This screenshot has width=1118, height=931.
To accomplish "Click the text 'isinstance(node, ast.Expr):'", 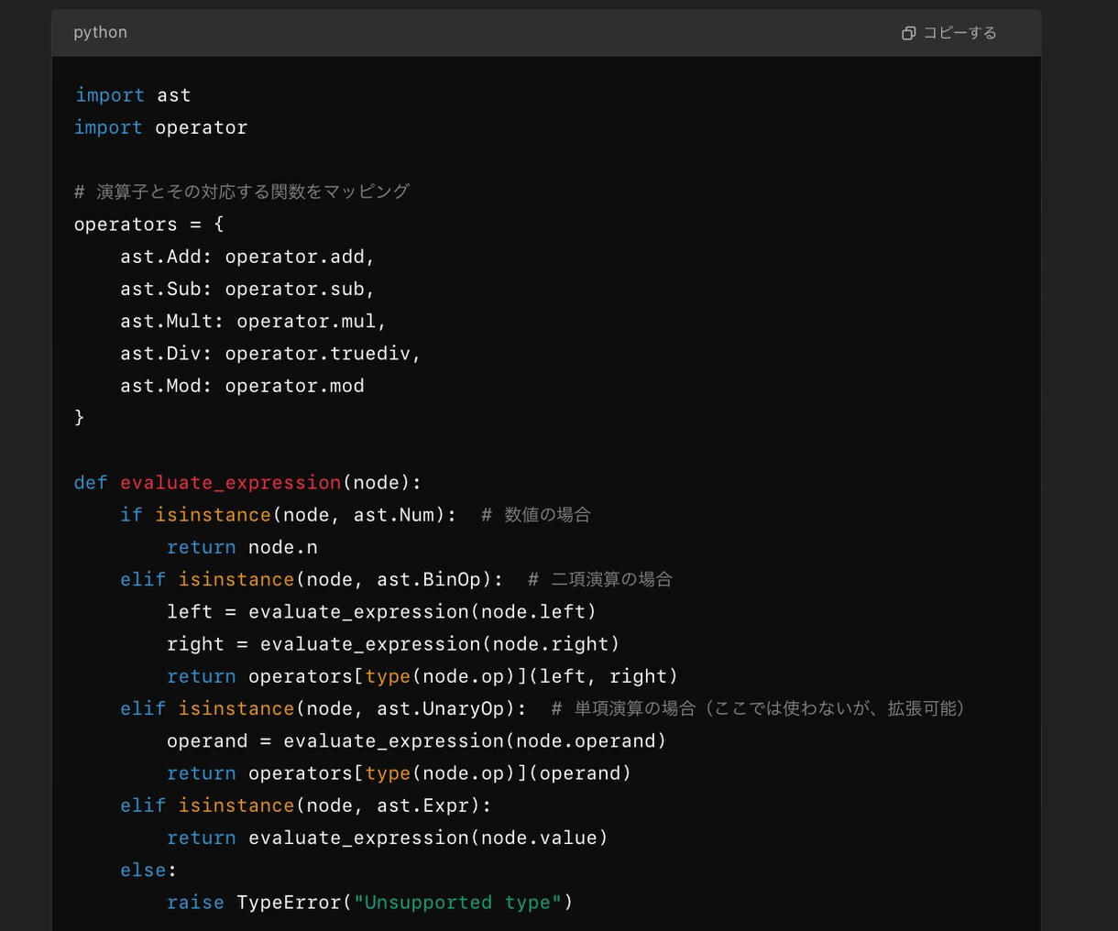I will [335, 805].
